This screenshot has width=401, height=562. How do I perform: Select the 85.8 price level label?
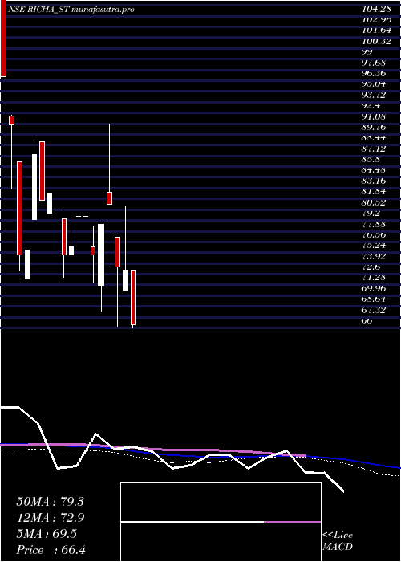coord(371,159)
